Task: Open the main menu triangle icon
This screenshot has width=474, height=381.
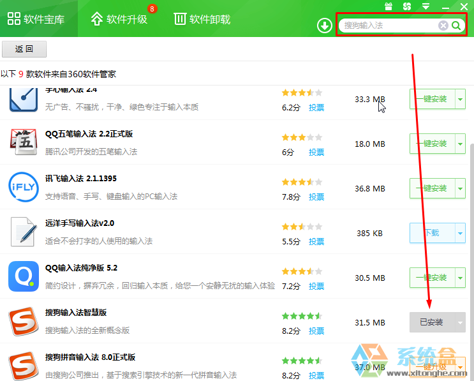Action: (426, 6)
